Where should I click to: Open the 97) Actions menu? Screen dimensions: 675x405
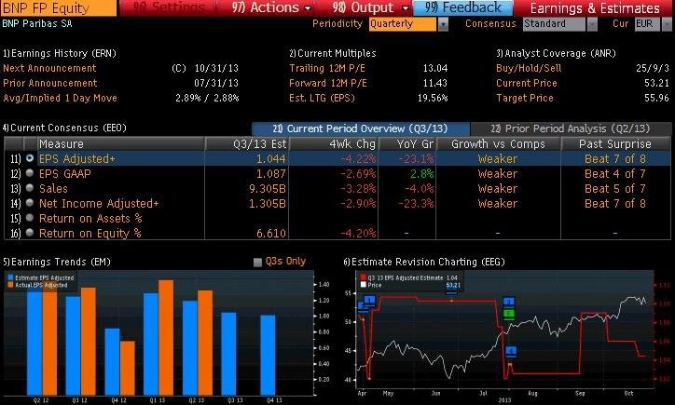(x=271, y=7)
